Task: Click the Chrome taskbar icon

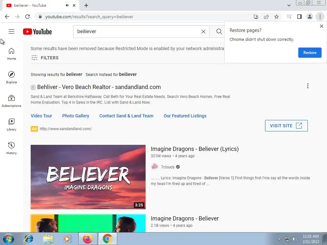Action: tap(107, 239)
